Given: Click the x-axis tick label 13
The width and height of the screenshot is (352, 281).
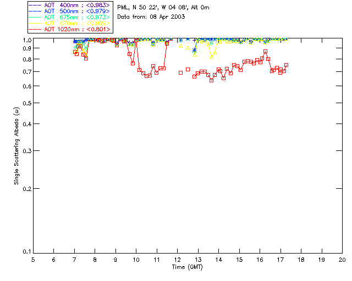Looking at the screenshot, I should click(198, 260).
